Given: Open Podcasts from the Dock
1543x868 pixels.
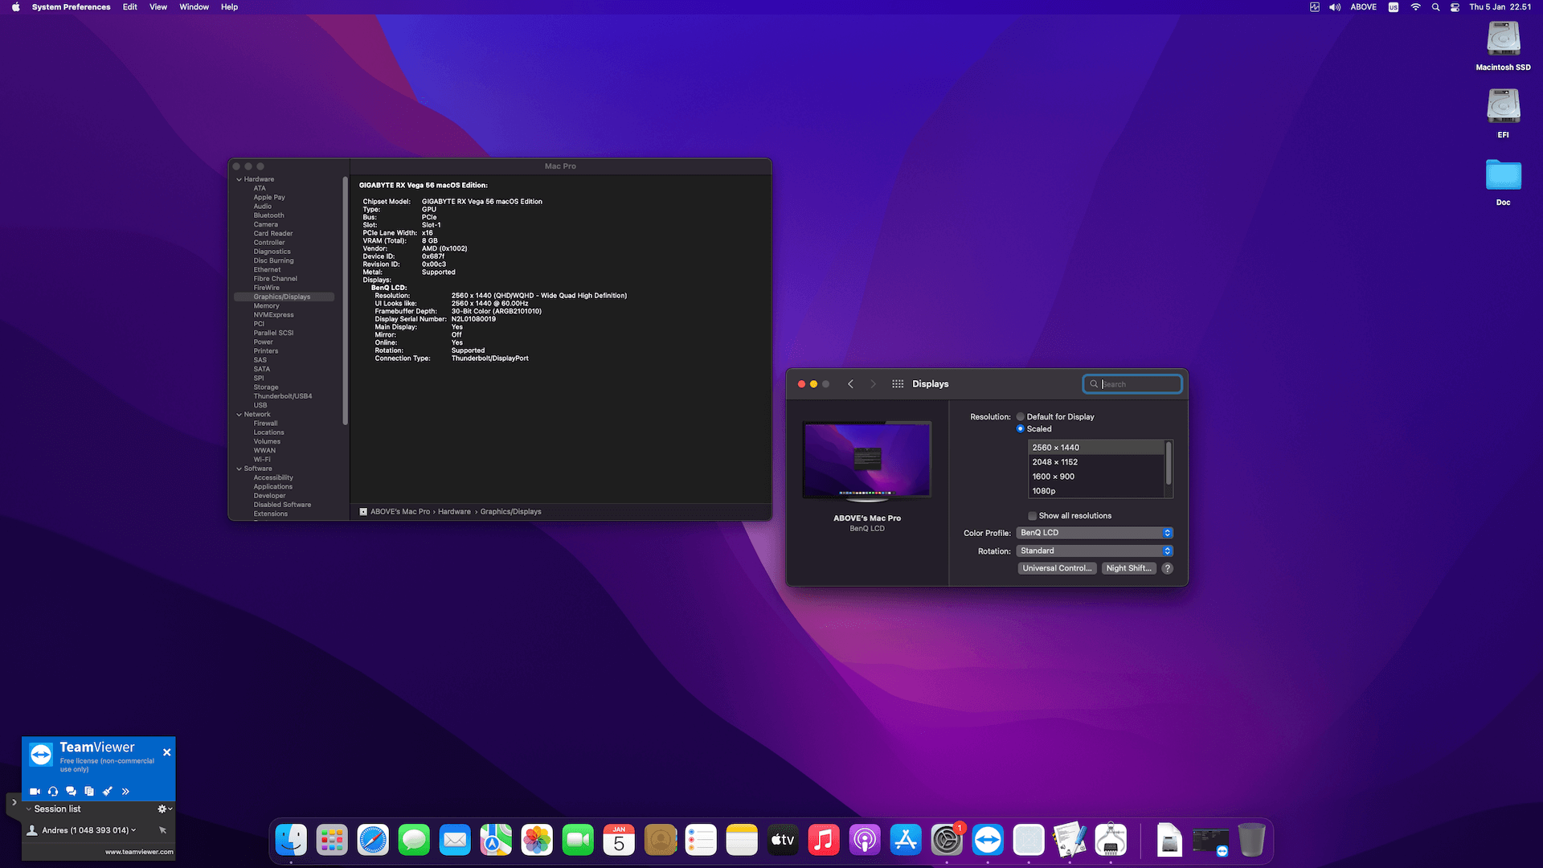Looking at the screenshot, I should [865, 841].
